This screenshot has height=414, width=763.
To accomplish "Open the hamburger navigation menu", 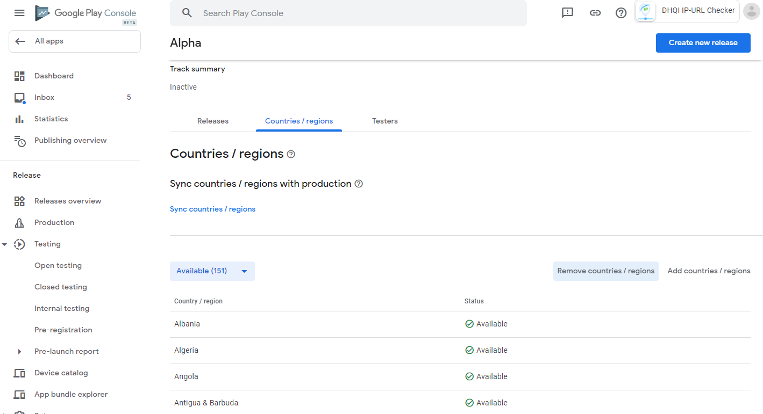I will pos(19,13).
